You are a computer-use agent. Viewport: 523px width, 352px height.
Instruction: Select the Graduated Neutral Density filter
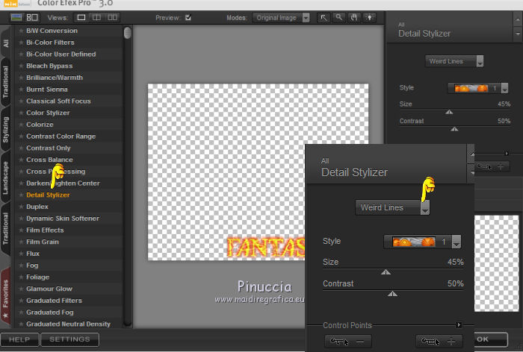tap(69, 324)
